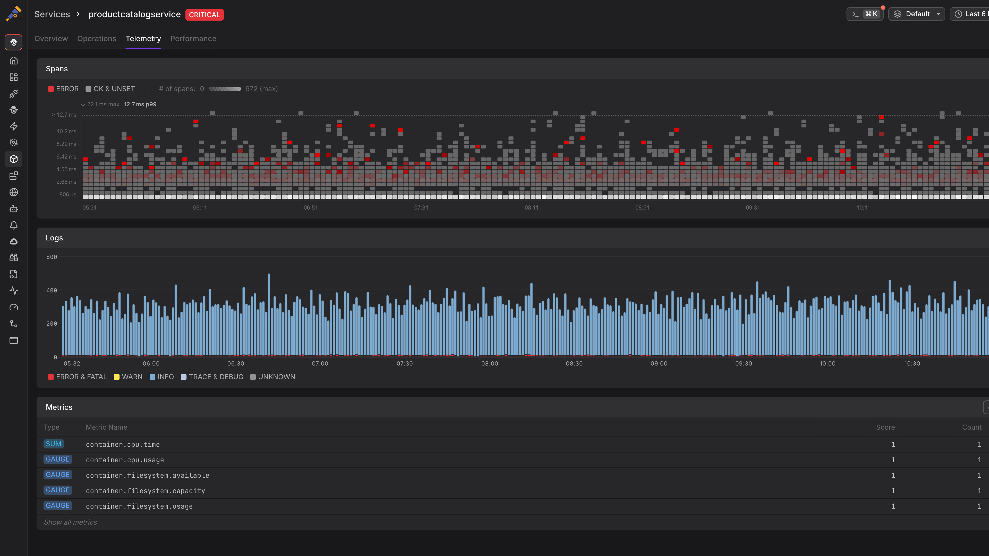Open the gauge speedometer sidebar icon
The height and width of the screenshot is (556, 989).
coord(13,307)
